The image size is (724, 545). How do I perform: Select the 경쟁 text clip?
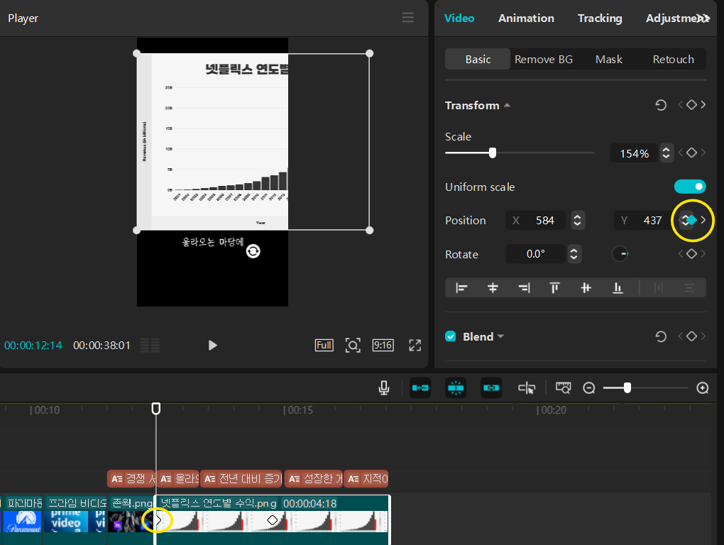pyautogui.click(x=131, y=478)
